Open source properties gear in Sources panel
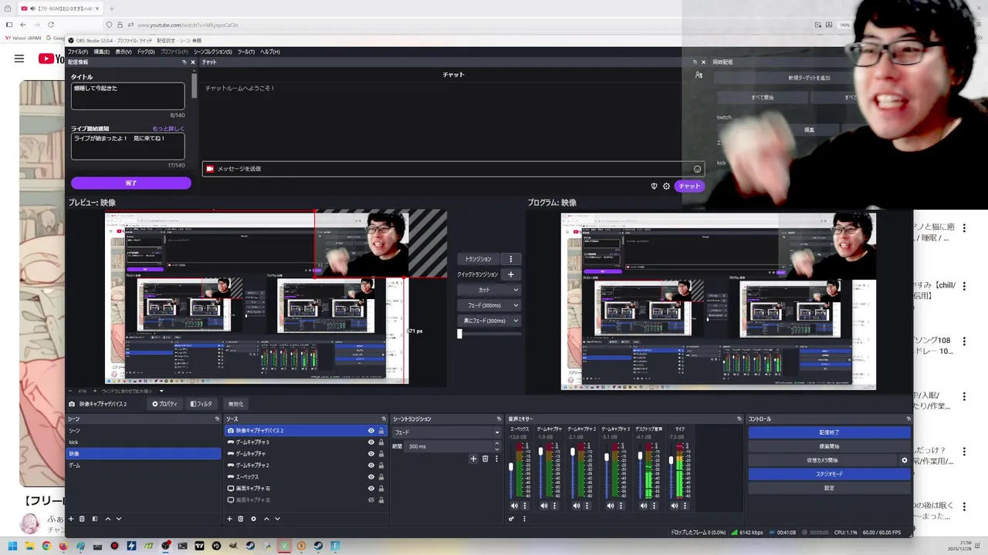This screenshot has width=988, height=555. tap(253, 519)
